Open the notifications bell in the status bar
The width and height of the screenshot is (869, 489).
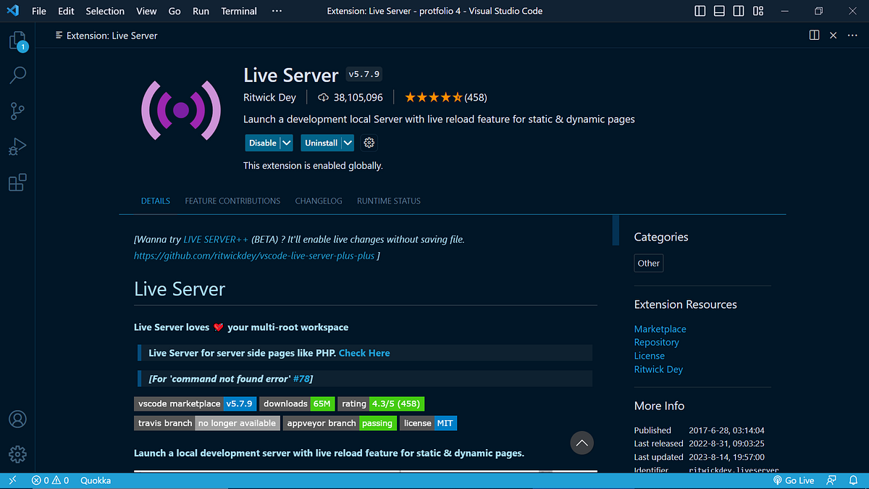tap(853, 480)
